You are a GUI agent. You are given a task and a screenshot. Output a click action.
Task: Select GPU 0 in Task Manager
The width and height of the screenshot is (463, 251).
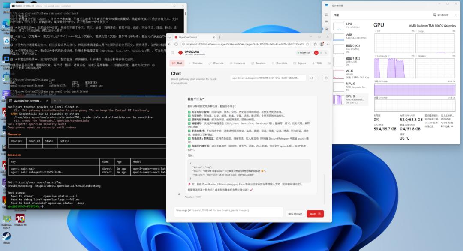(x=351, y=99)
